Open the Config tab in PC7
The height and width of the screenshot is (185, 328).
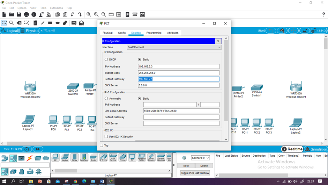click(x=122, y=33)
